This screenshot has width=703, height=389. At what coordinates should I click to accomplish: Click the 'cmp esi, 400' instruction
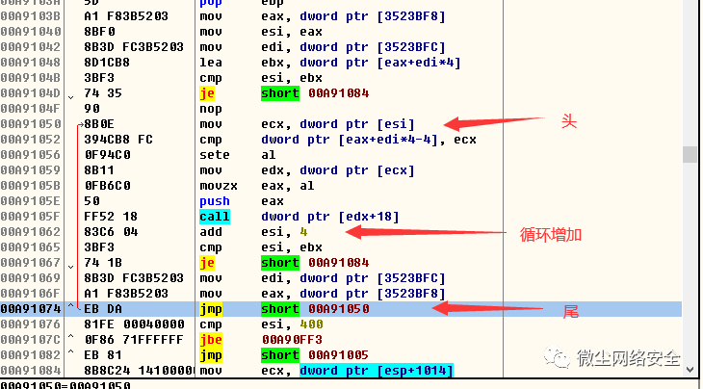pos(261,324)
